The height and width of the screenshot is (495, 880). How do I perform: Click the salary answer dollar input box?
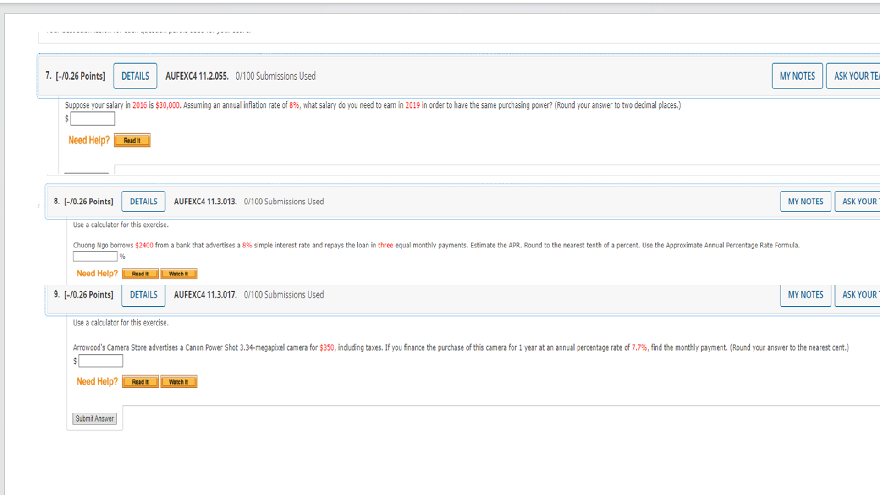[92, 118]
